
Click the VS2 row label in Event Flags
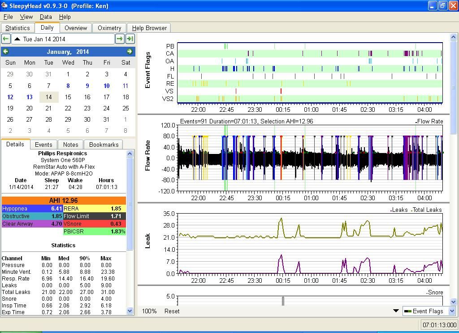pos(168,99)
